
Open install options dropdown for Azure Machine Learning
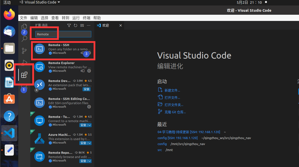pyautogui.click(x=89, y=143)
